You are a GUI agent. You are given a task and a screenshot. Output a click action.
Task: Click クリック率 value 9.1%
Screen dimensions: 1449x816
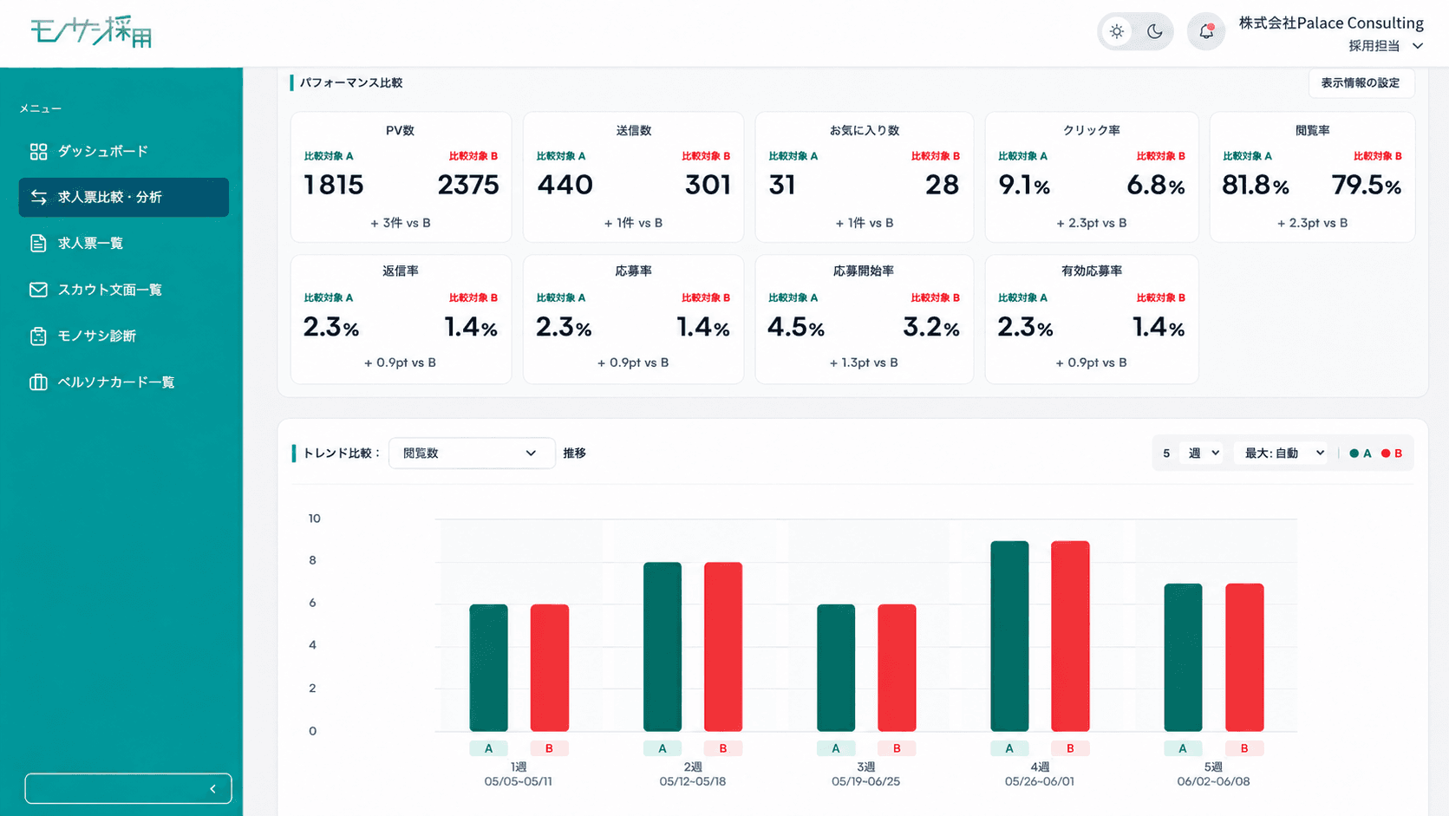tap(1024, 185)
